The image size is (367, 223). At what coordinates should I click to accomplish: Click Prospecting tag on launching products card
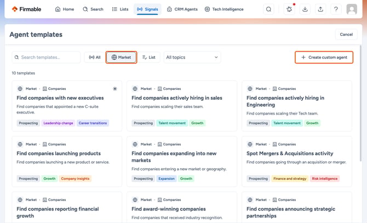tap(28, 179)
